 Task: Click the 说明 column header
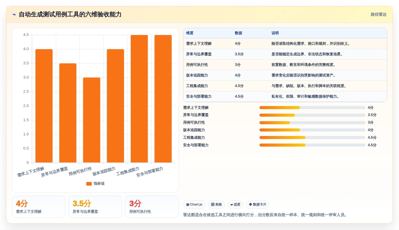click(275, 33)
